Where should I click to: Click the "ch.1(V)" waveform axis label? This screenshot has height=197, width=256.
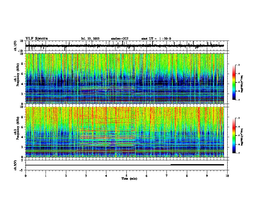pos(16,46)
